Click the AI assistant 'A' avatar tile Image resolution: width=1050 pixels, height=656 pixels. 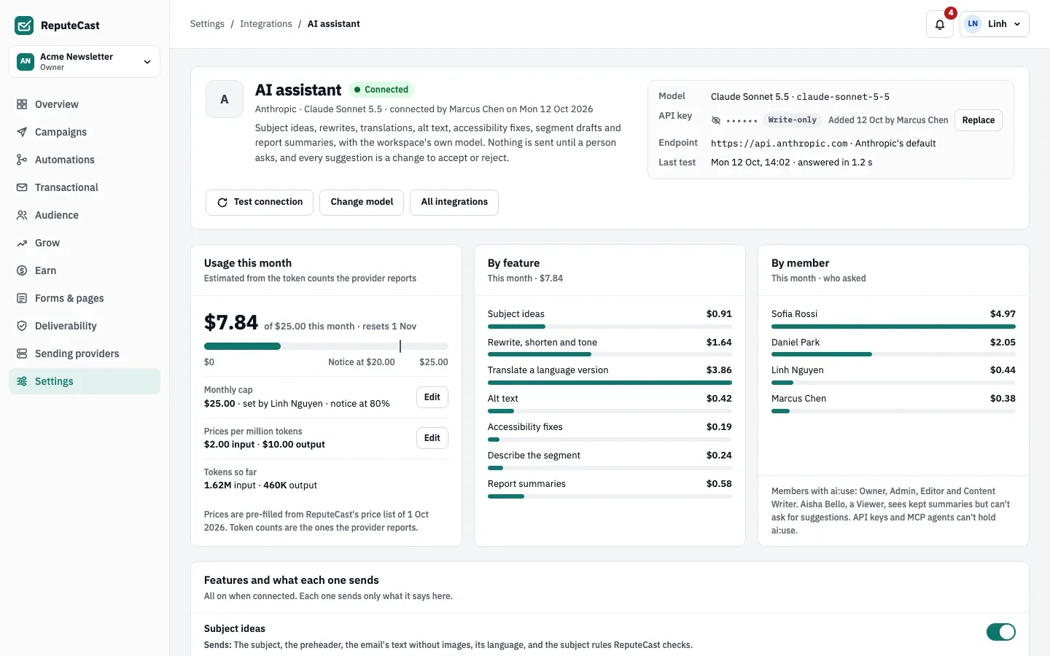pos(225,99)
